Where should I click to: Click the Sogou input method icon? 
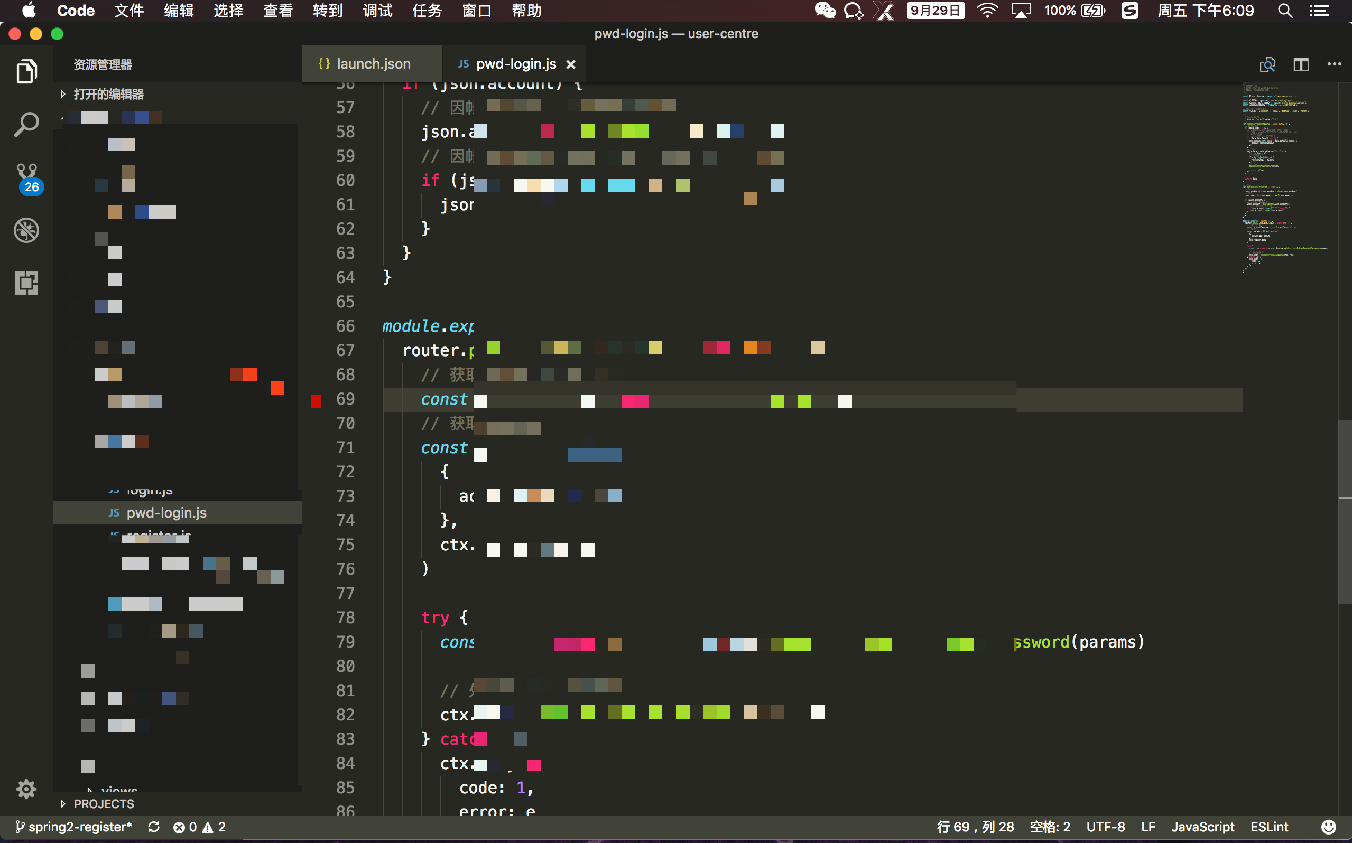tap(1130, 11)
